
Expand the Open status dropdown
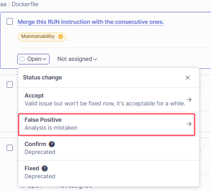(33, 59)
